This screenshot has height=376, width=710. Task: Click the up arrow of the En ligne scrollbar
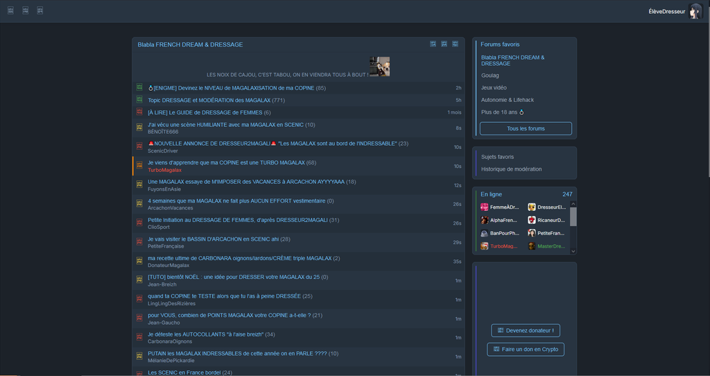tap(573, 205)
